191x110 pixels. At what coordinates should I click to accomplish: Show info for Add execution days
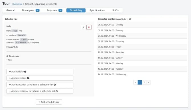55,85
